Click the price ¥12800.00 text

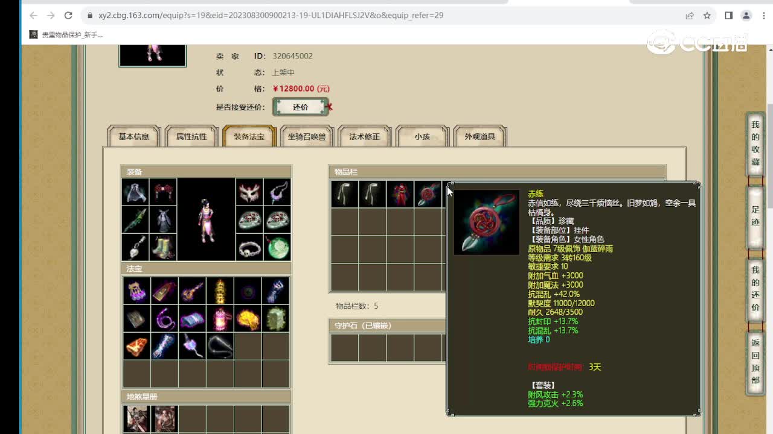click(x=301, y=89)
